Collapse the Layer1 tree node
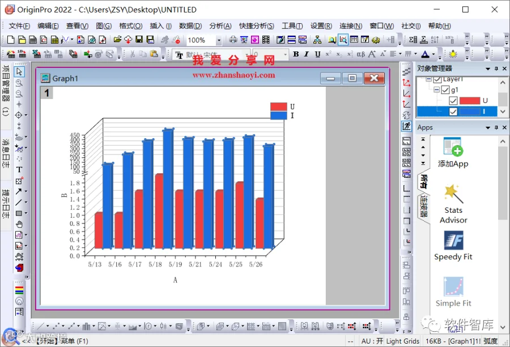The image size is (510, 347). click(429, 79)
